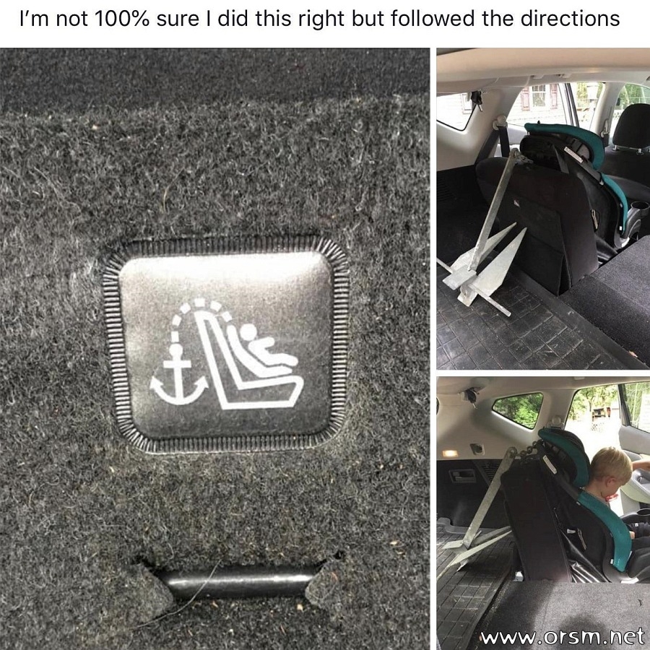The height and width of the screenshot is (650, 650).
Task: Click the plastic tether label plate
Action: click(x=225, y=344)
